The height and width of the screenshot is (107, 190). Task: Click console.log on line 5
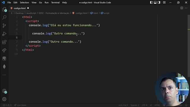click(42, 34)
